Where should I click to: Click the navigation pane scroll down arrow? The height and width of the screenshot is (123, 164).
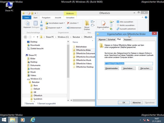[68, 100]
